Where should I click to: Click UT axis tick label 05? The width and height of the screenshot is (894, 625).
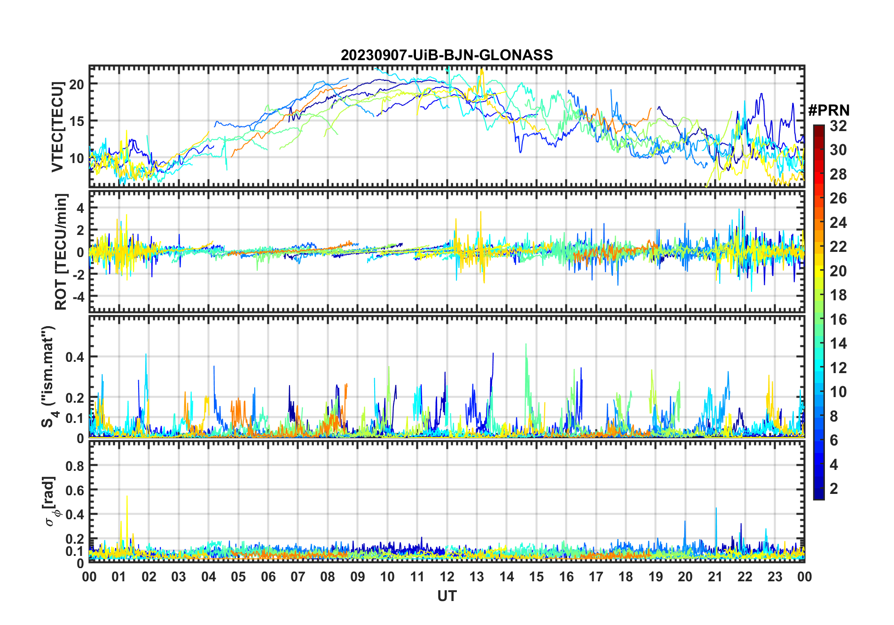coord(238,577)
